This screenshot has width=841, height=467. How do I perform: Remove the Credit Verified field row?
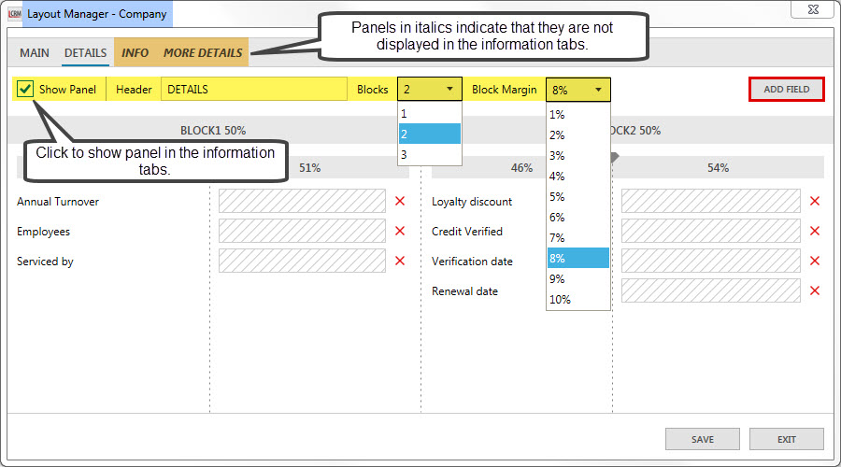coord(814,232)
